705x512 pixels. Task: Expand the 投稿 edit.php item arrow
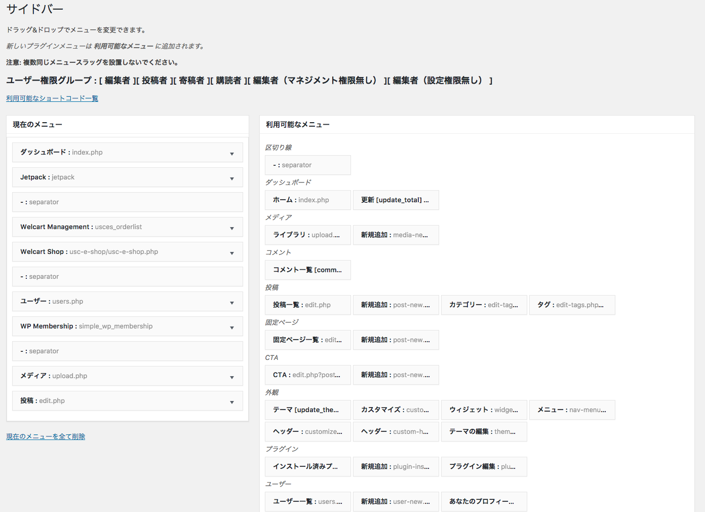coord(232,401)
